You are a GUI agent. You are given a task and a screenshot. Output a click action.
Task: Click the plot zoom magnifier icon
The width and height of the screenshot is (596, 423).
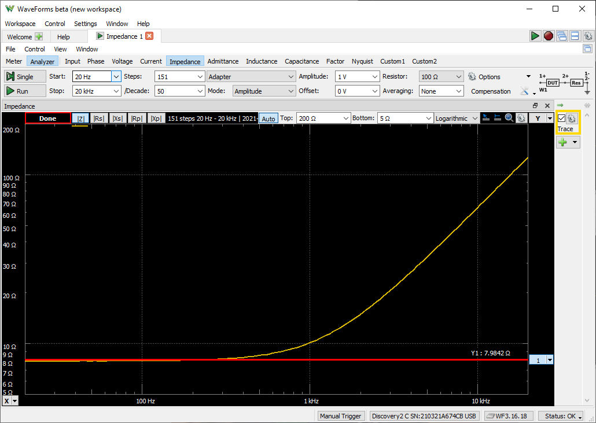[x=509, y=118]
